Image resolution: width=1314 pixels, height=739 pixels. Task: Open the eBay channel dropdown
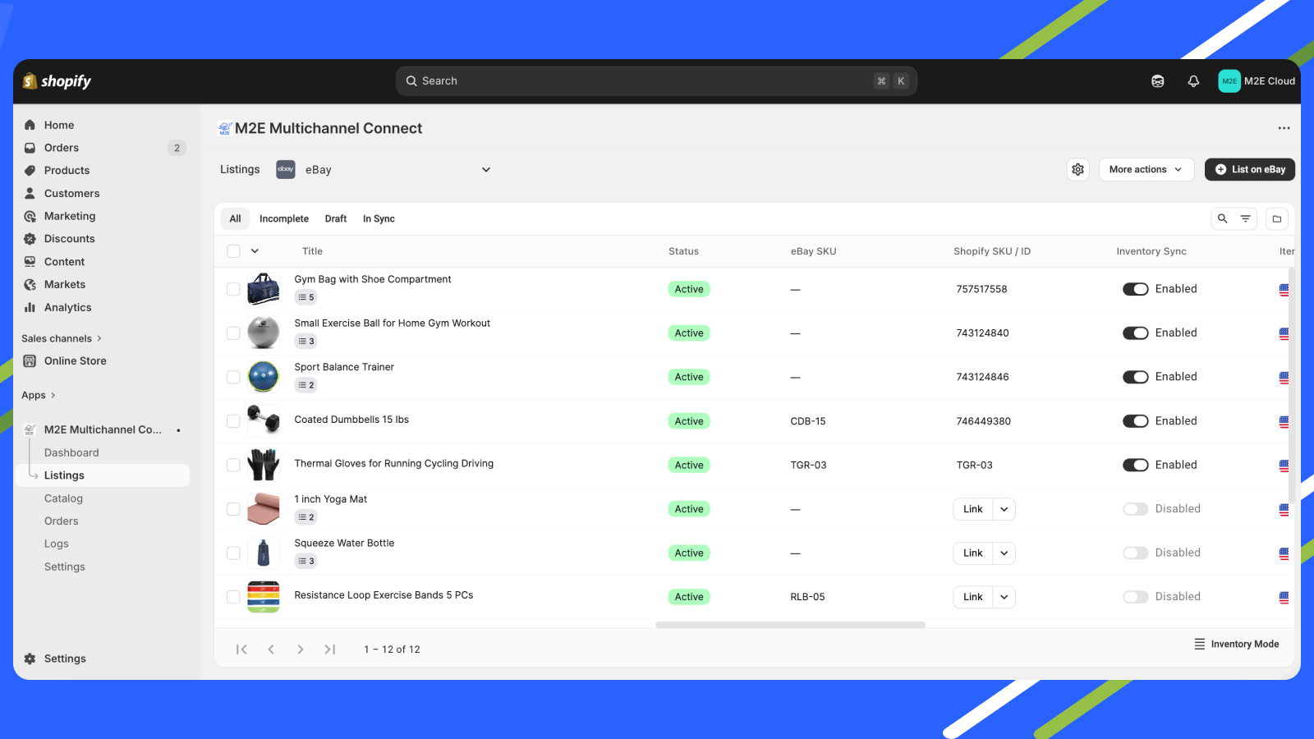[x=384, y=169]
